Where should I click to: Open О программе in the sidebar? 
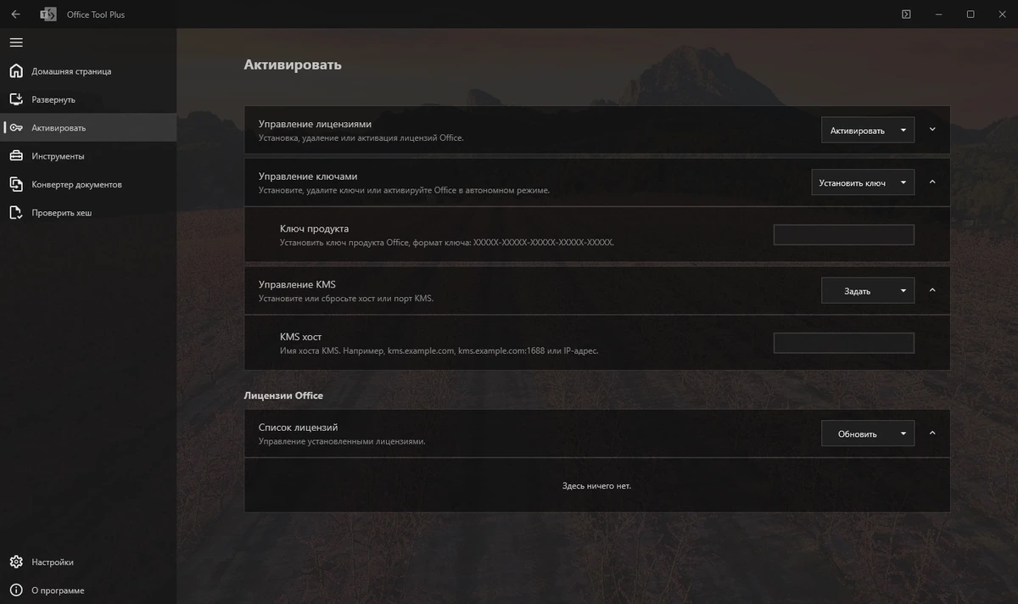[x=88, y=590]
